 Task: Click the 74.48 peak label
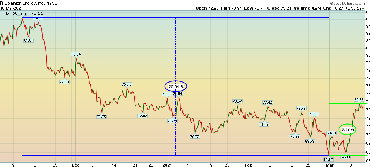167,94
